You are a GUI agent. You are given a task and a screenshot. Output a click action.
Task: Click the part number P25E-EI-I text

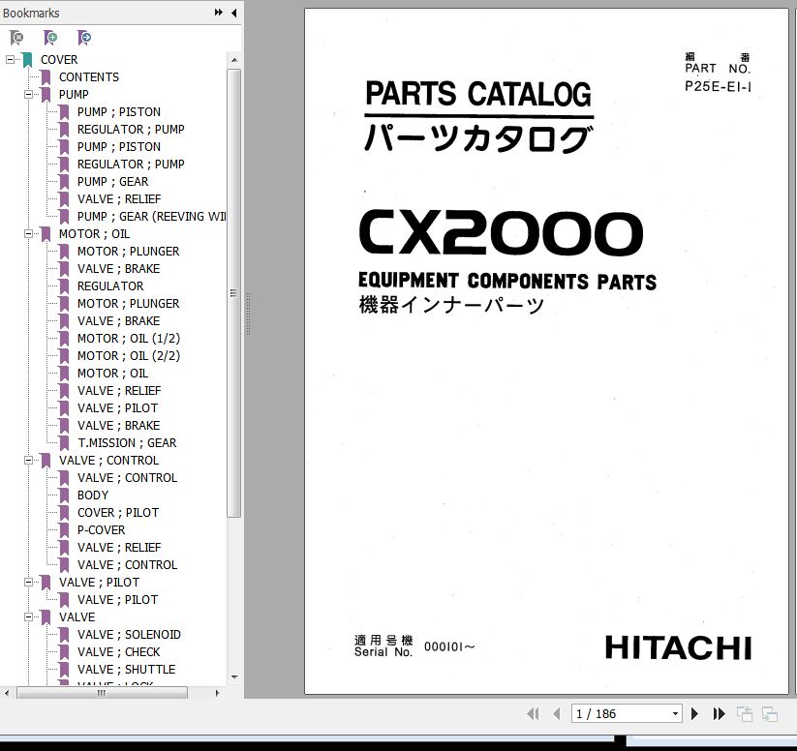pos(718,86)
